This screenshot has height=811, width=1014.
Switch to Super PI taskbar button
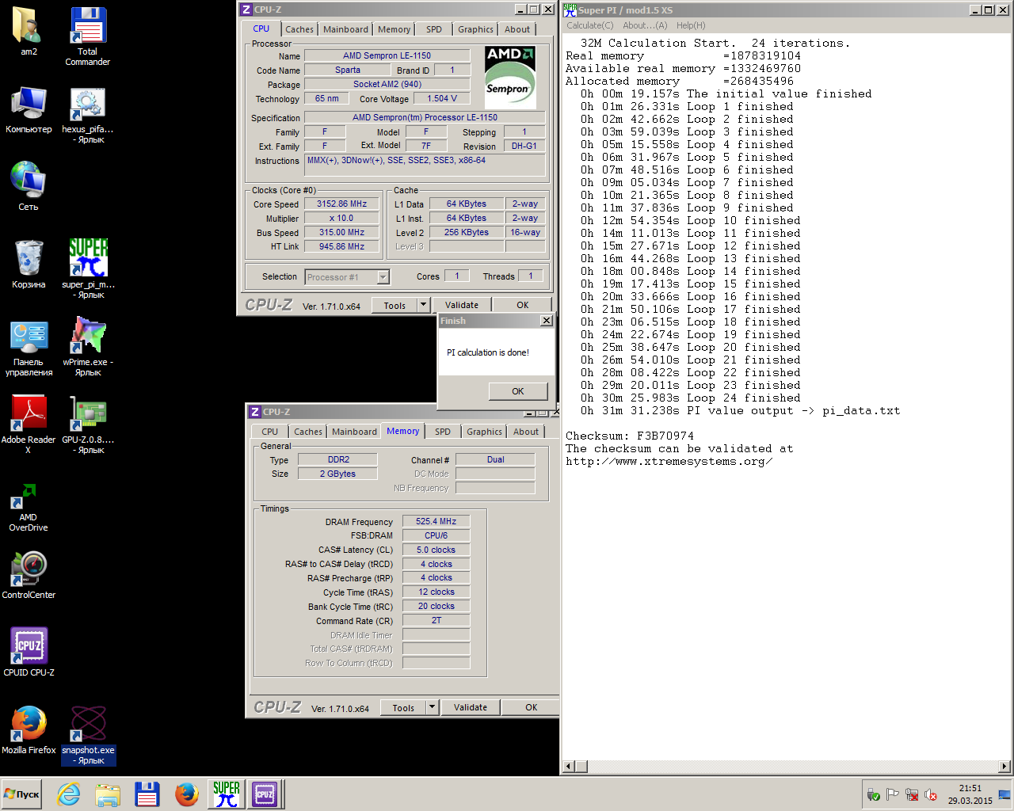coord(226,794)
